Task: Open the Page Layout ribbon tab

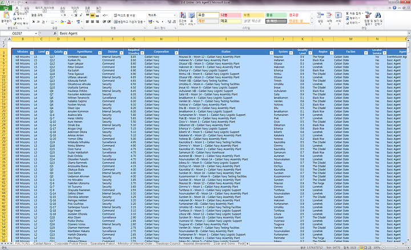Action: 45,8
